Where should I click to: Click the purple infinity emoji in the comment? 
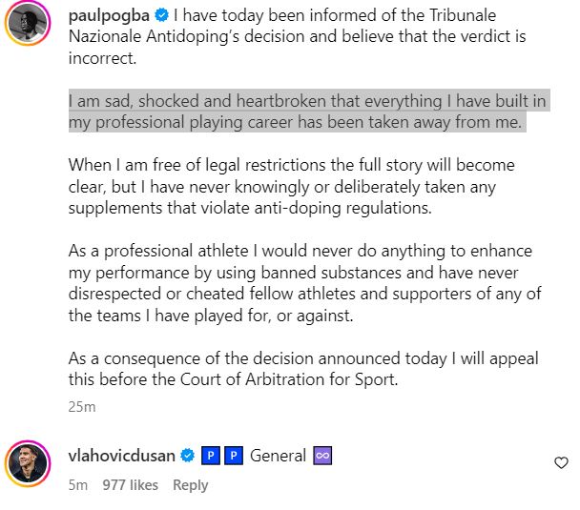(x=322, y=456)
